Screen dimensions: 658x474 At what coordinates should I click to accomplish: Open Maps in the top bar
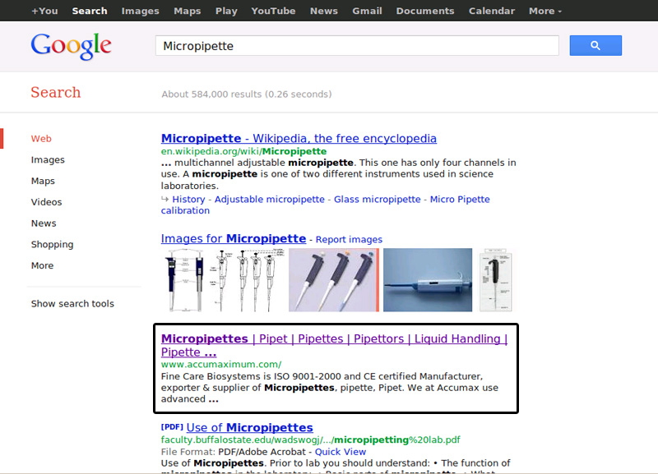[x=188, y=11]
